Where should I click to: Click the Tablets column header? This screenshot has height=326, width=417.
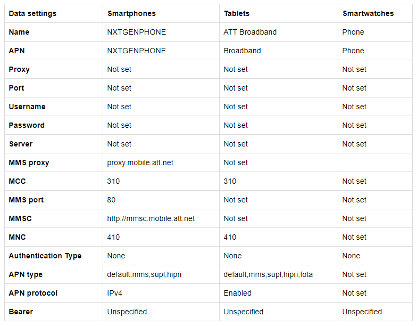pyautogui.click(x=237, y=13)
